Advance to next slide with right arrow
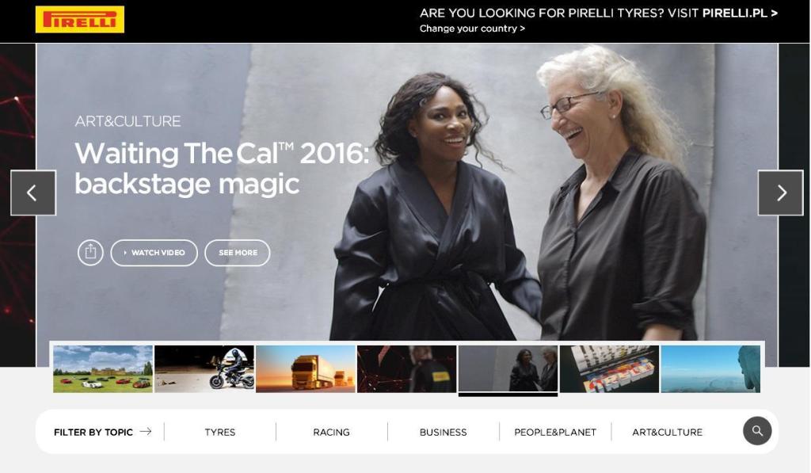 tap(780, 193)
